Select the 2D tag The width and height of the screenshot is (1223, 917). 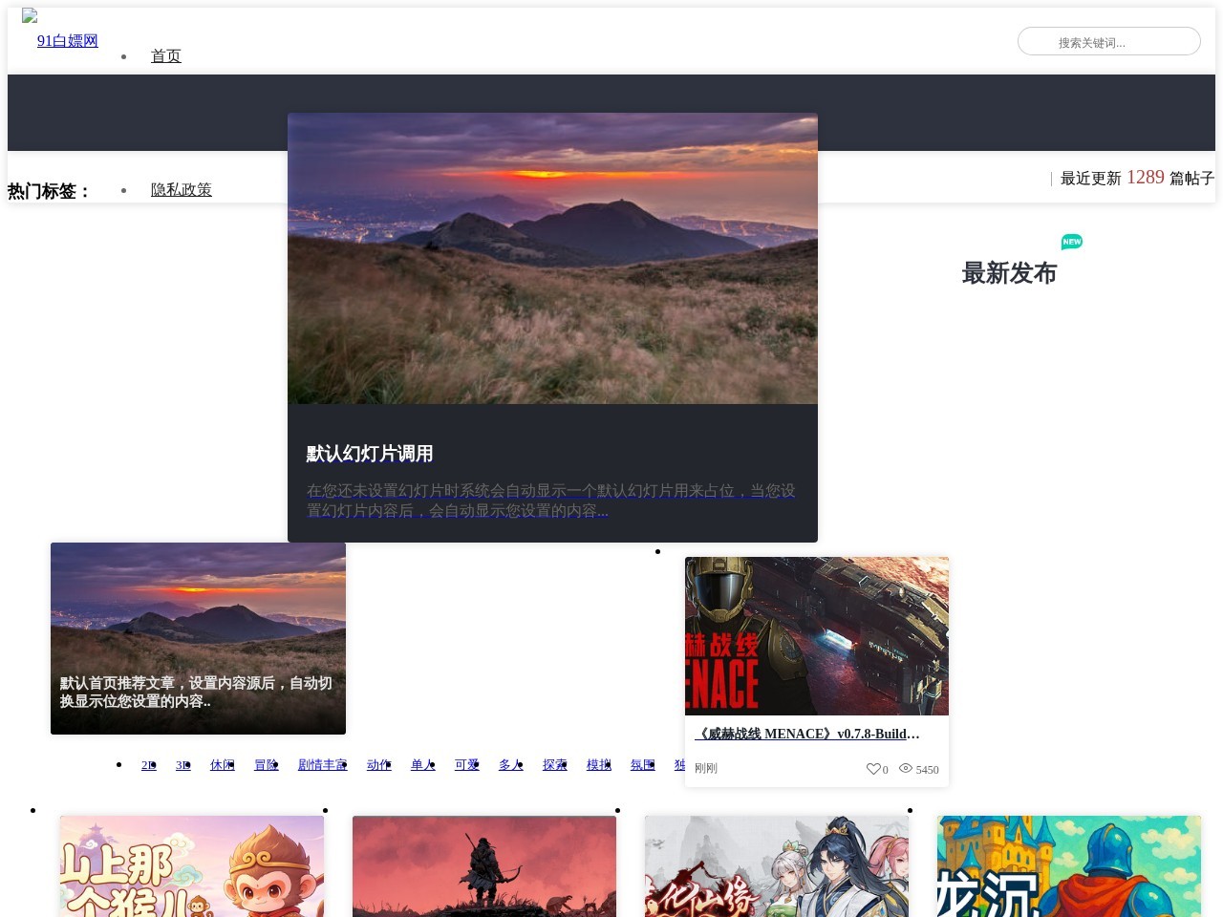149,765
